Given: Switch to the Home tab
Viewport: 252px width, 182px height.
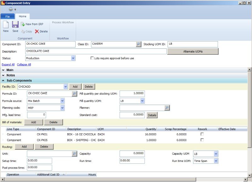Looking at the screenshot, I should (x=22, y=16).
